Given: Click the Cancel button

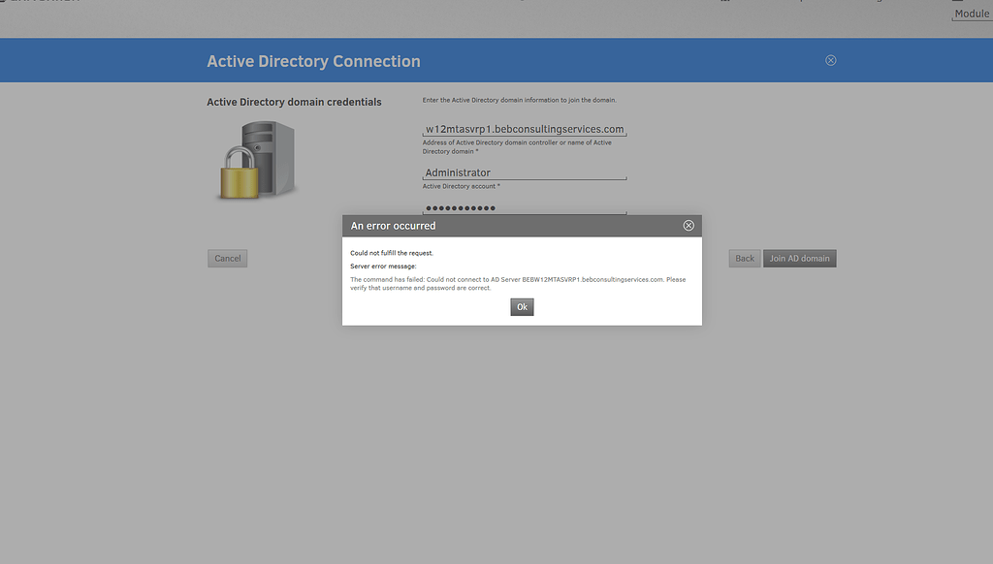Looking at the screenshot, I should pyautogui.click(x=228, y=259).
